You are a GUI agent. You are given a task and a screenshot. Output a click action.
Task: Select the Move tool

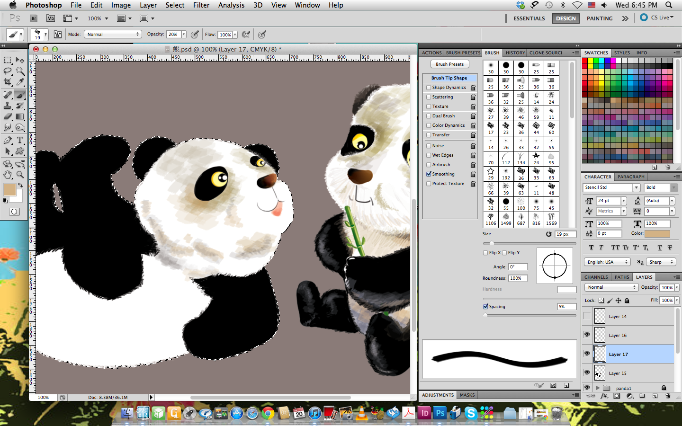click(x=20, y=60)
